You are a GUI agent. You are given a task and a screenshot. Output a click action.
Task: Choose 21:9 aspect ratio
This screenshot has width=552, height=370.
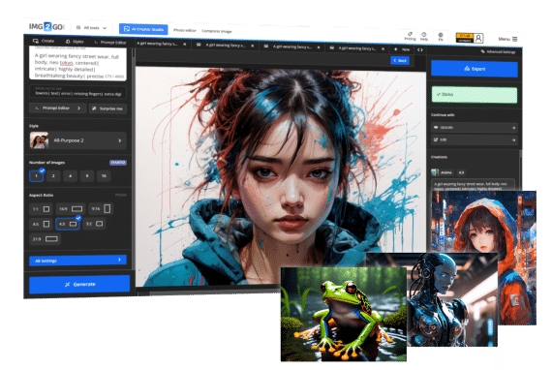tap(46, 239)
